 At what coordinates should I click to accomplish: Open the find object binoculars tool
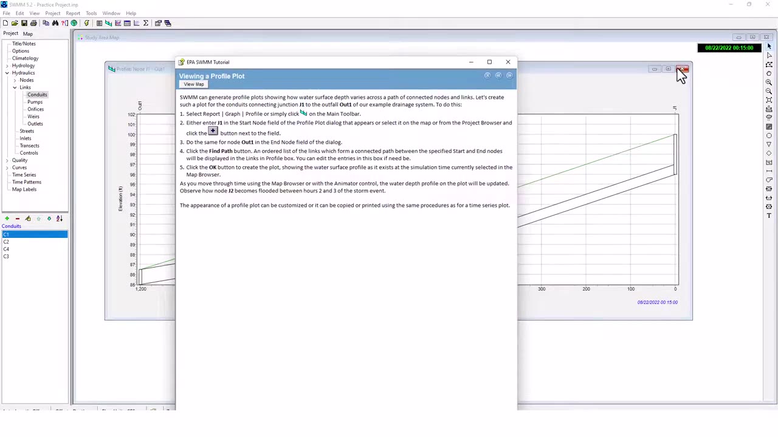tap(55, 23)
